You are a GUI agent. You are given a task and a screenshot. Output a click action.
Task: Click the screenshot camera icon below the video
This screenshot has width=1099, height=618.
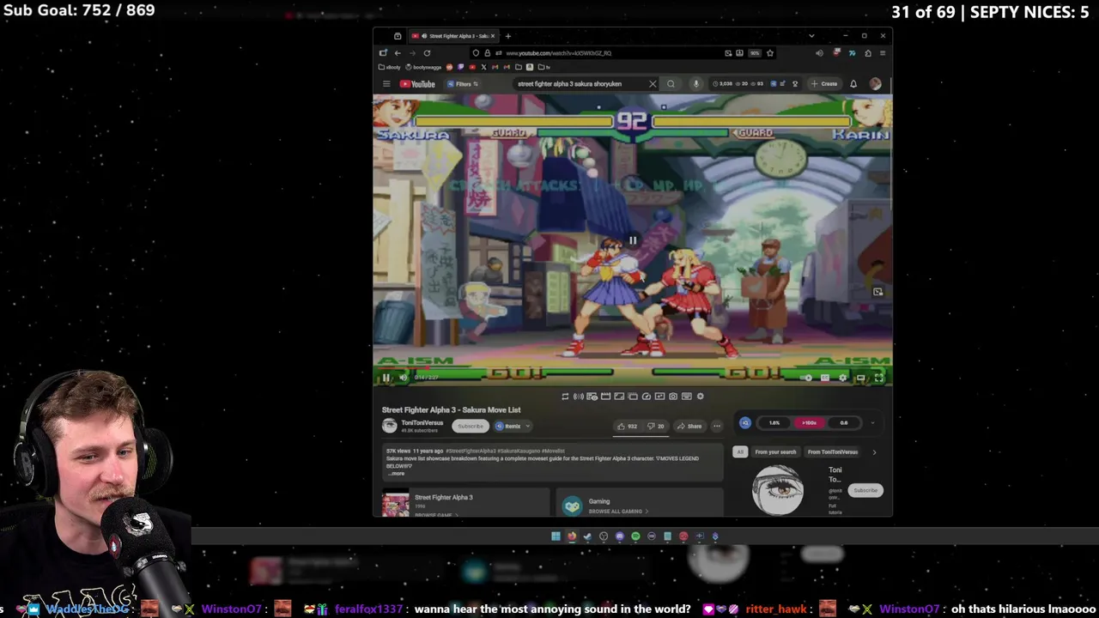tap(673, 396)
